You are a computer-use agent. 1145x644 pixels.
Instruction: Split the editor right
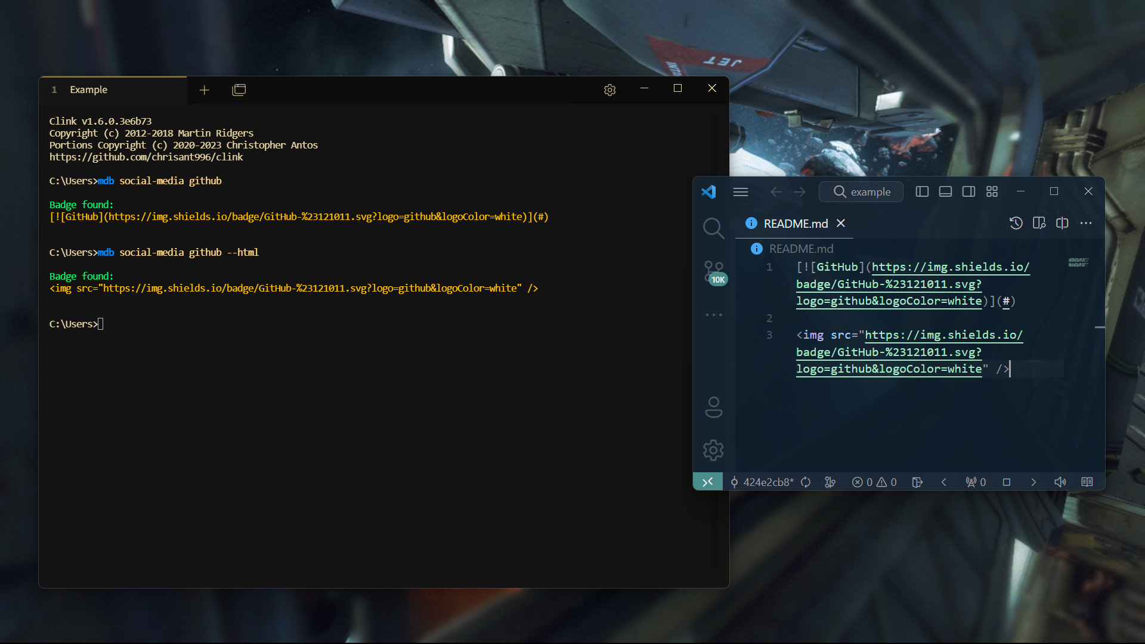coord(1062,223)
